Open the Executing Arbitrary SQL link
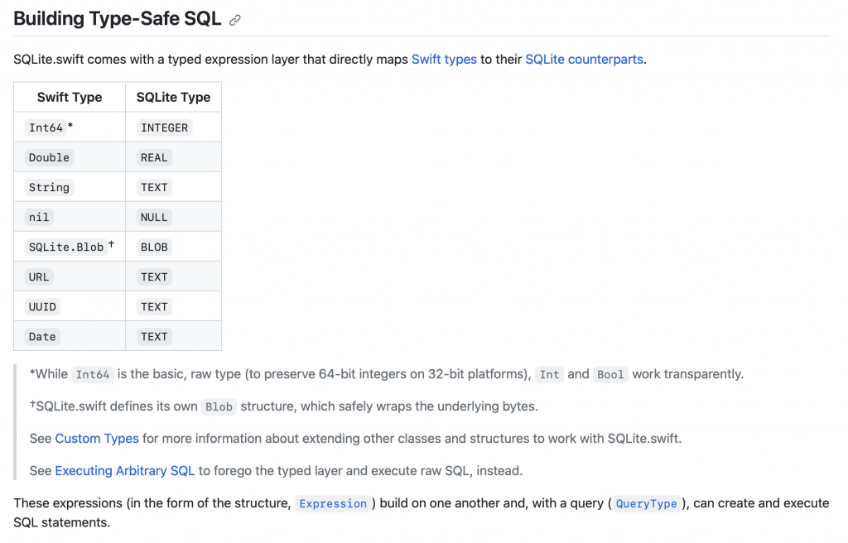The width and height of the screenshot is (848, 543). (124, 471)
